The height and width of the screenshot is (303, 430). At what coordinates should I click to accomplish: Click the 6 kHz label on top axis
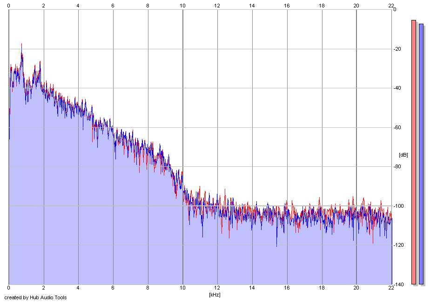113,5
